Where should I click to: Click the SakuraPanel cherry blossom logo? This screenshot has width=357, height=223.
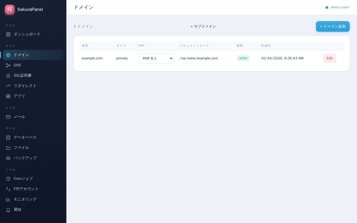10,9
